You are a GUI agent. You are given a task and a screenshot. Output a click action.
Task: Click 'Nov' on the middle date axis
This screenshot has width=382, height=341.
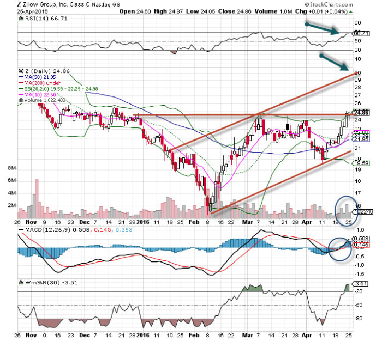coord(31,222)
